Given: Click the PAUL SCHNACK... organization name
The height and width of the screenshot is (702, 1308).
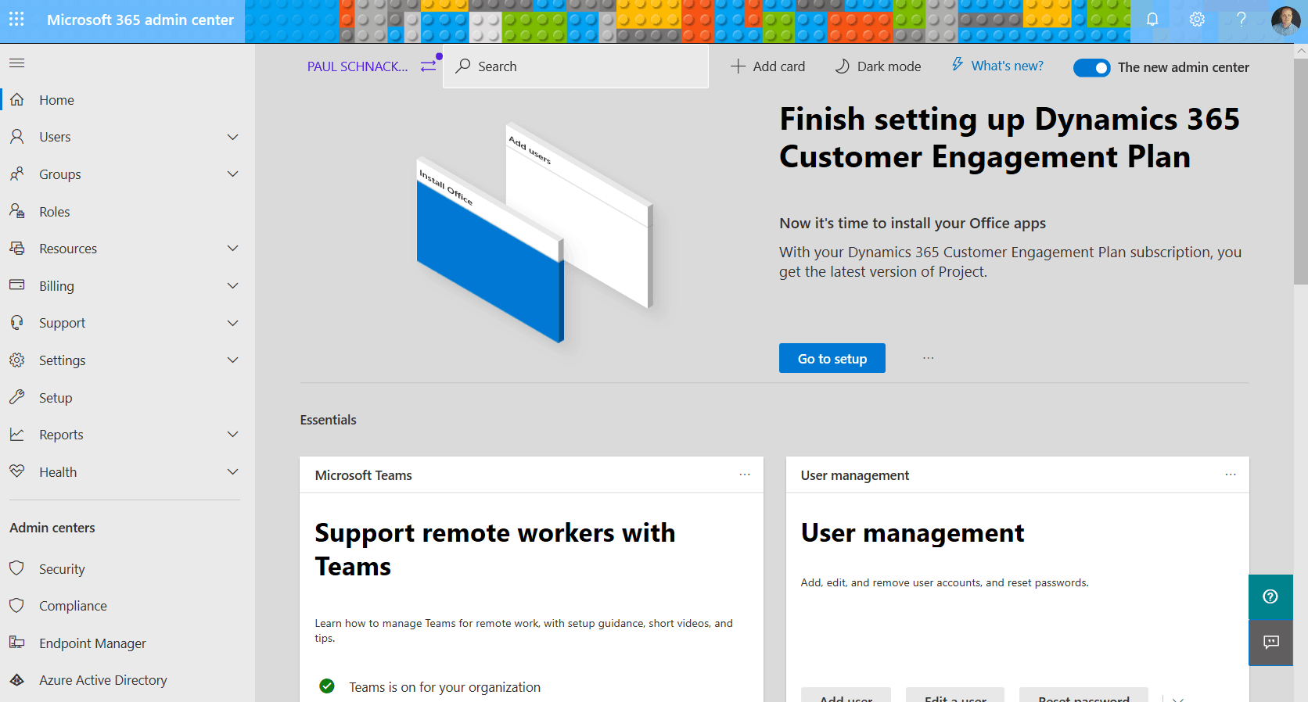Looking at the screenshot, I should 358,66.
